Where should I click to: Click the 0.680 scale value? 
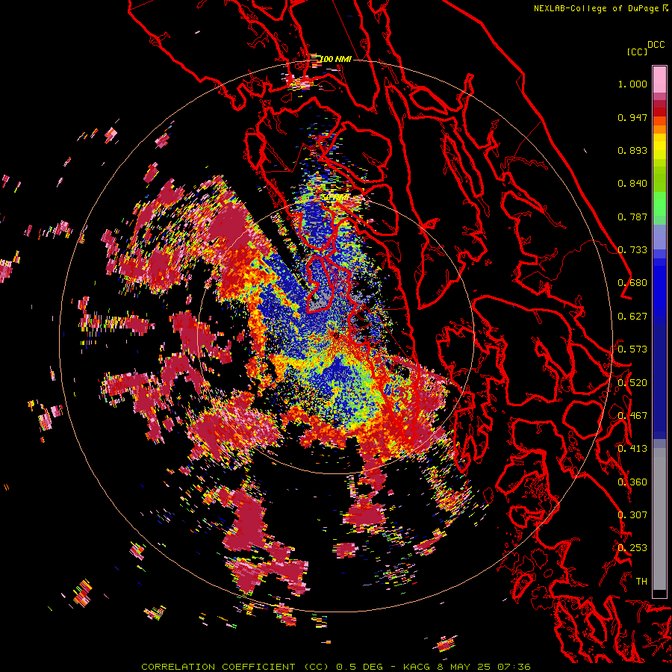[x=632, y=283]
